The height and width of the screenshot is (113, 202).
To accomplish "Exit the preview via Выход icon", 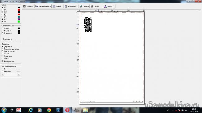I will pos(105,7).
